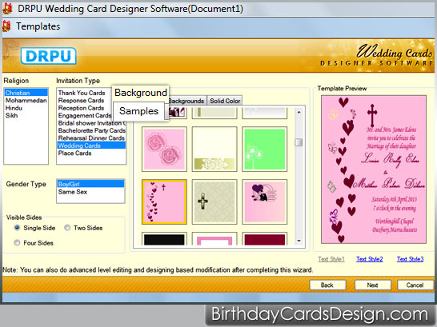Click the thumbnail list scroll up arrow
437x327 pixels.
point(299,112)
